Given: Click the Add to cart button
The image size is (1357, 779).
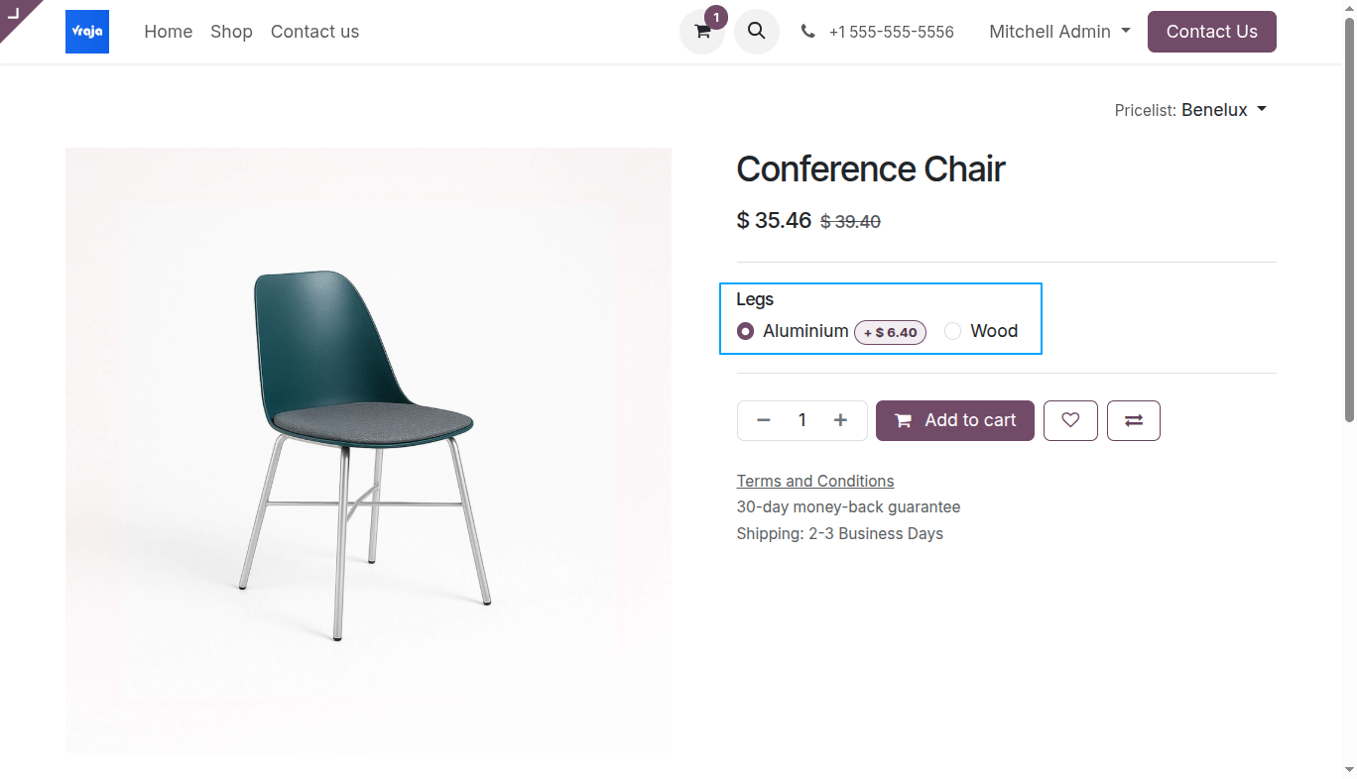Looking at the screenshot, I should click(x=955, y=420).
